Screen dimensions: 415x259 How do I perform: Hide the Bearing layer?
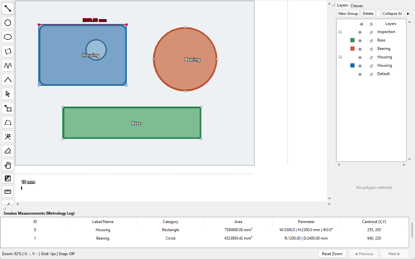point(360,49)
